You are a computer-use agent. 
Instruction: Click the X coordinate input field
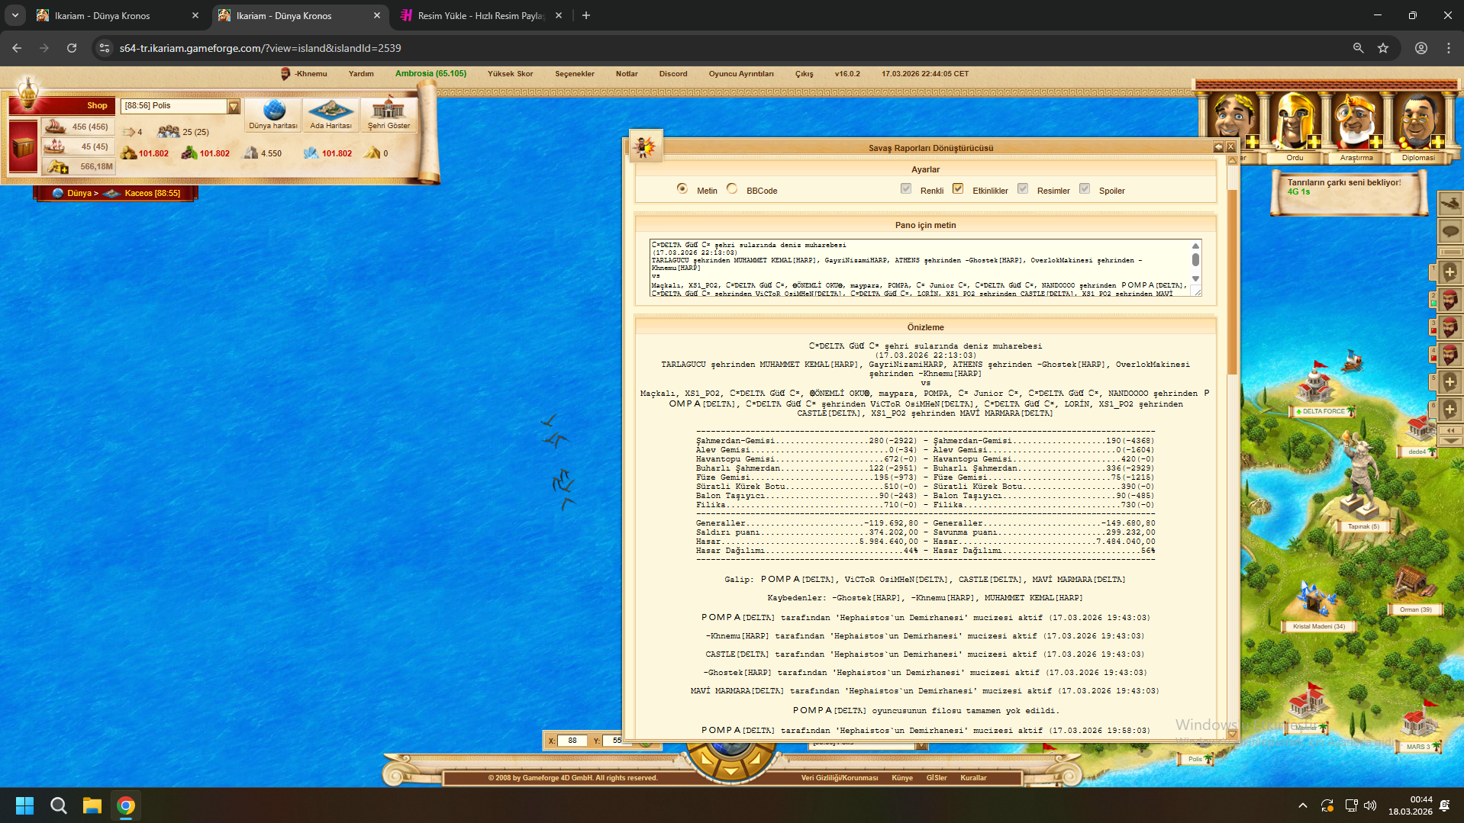[572, 741]
